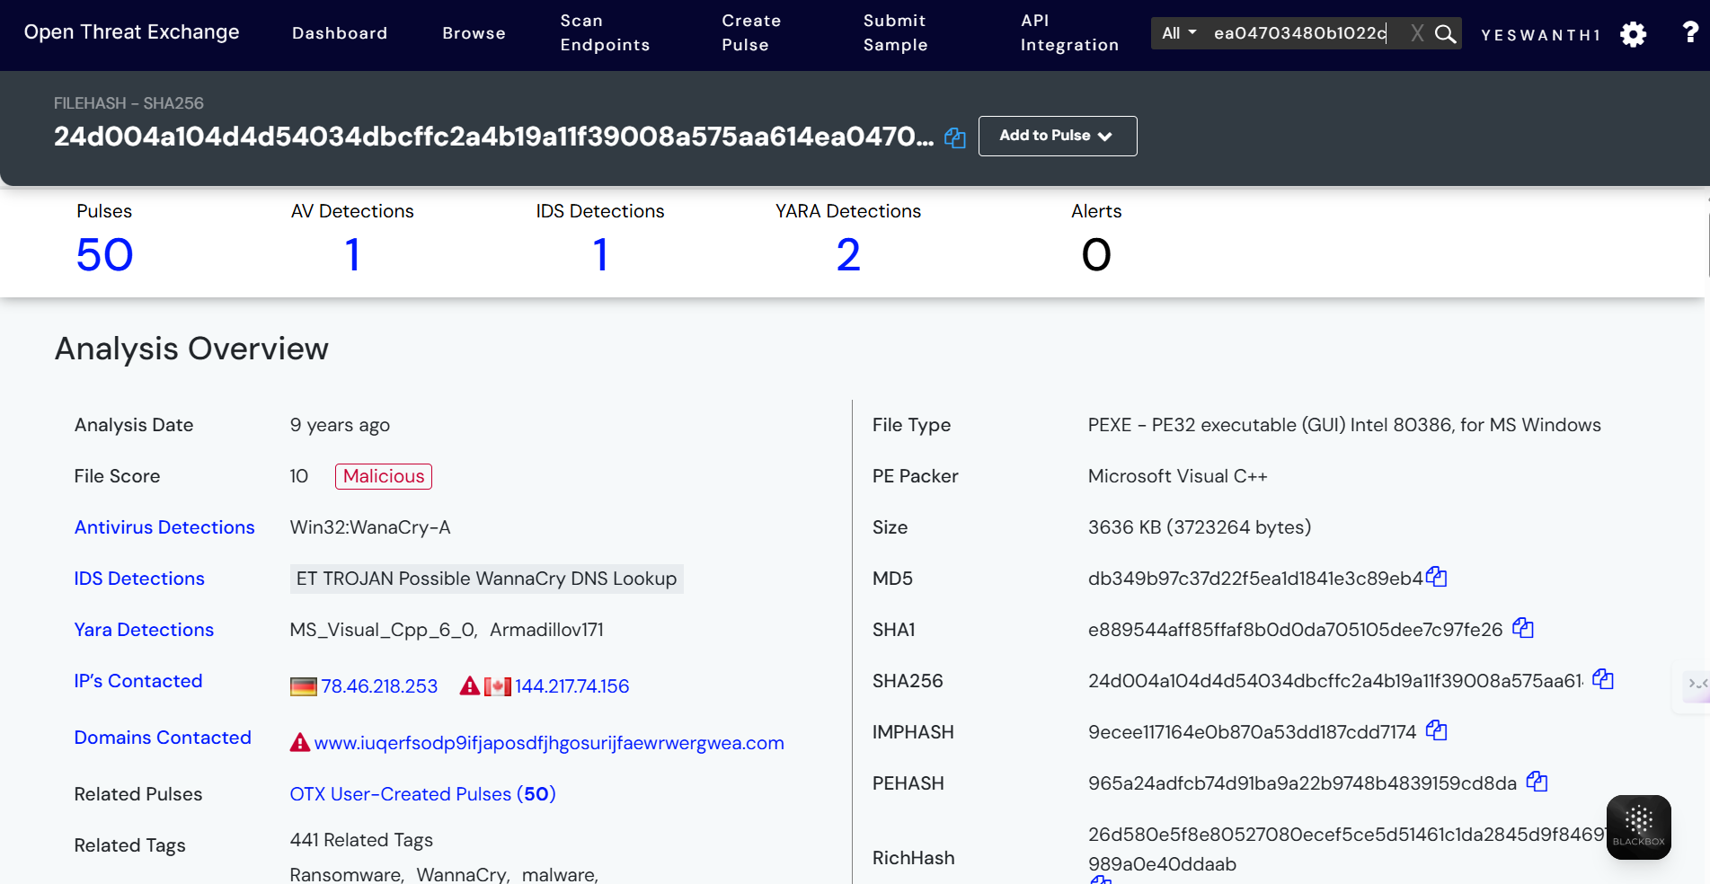Click the 3636 KB file size value
Screen dimensions: 1710x884
click(1200, 527)
